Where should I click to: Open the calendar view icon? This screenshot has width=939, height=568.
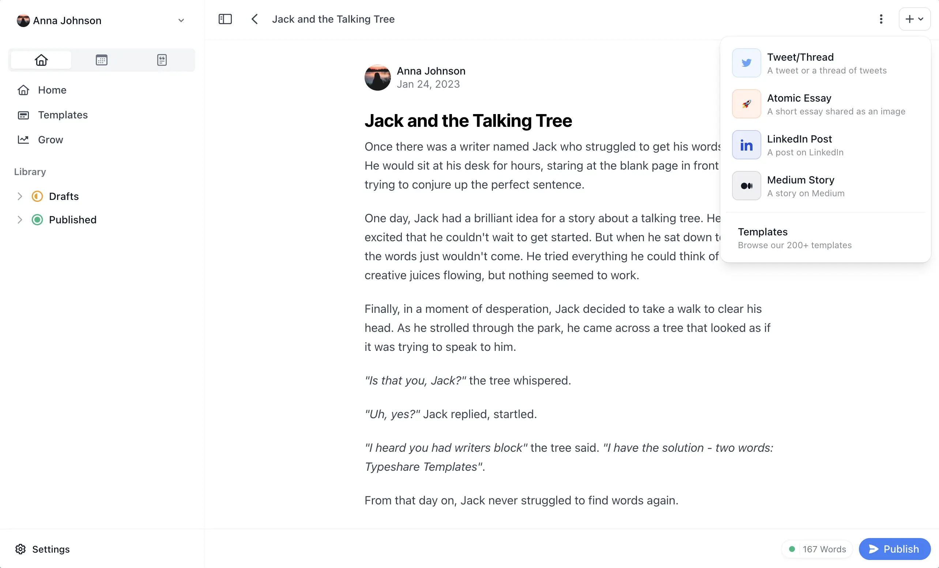[x=101, y=60]
